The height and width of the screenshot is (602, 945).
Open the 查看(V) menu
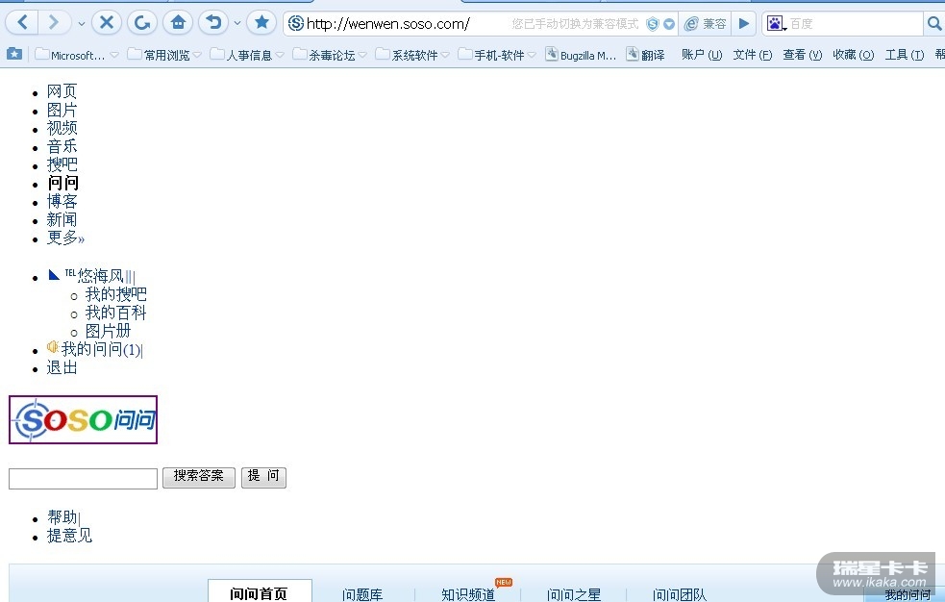[802, 55]
